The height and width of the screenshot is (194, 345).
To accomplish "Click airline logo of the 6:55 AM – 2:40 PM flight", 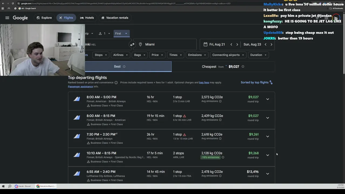I will click(77, 174).
